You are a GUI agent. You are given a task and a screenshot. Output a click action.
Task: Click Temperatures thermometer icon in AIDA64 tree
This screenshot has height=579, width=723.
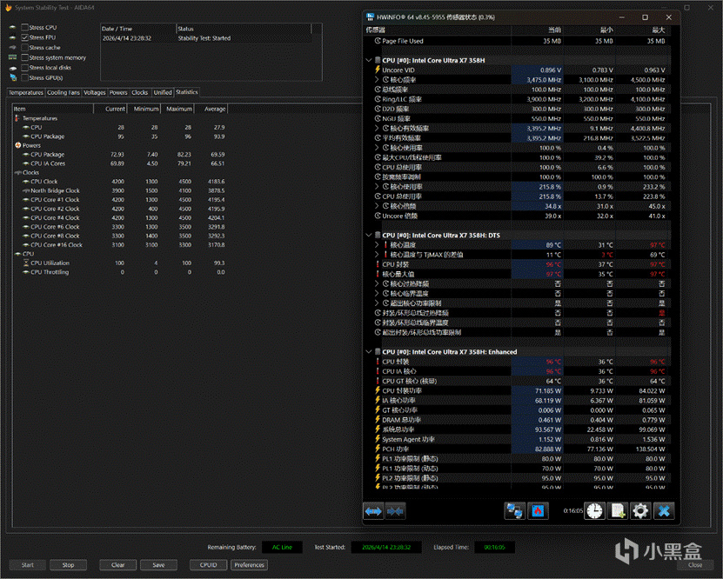pyautogui.click(x=17, y=118)
